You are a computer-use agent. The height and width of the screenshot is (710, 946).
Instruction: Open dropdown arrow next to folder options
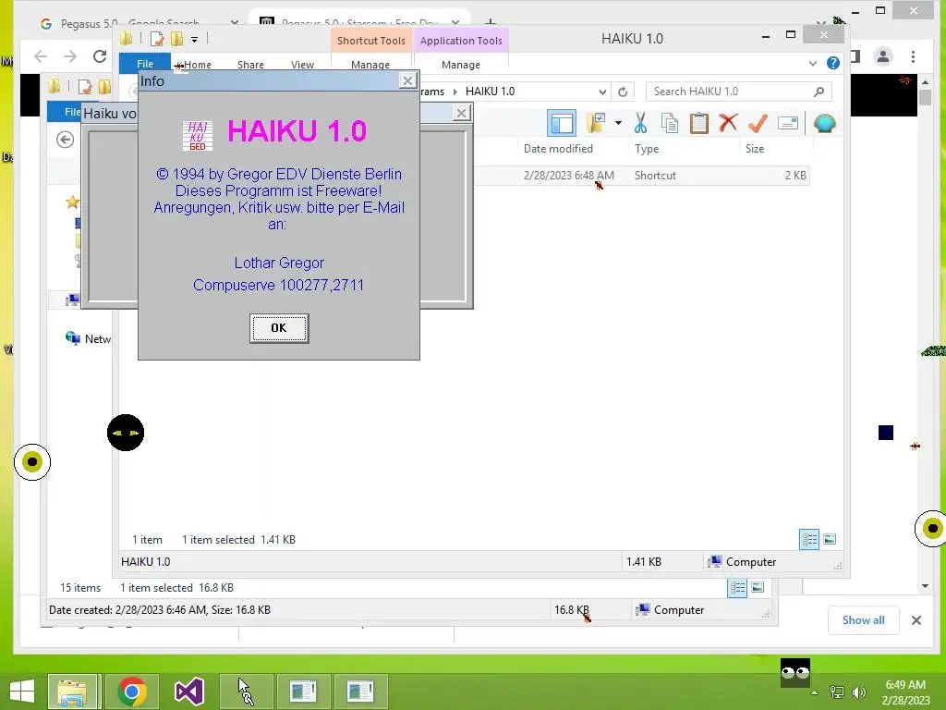click(618, 123)
